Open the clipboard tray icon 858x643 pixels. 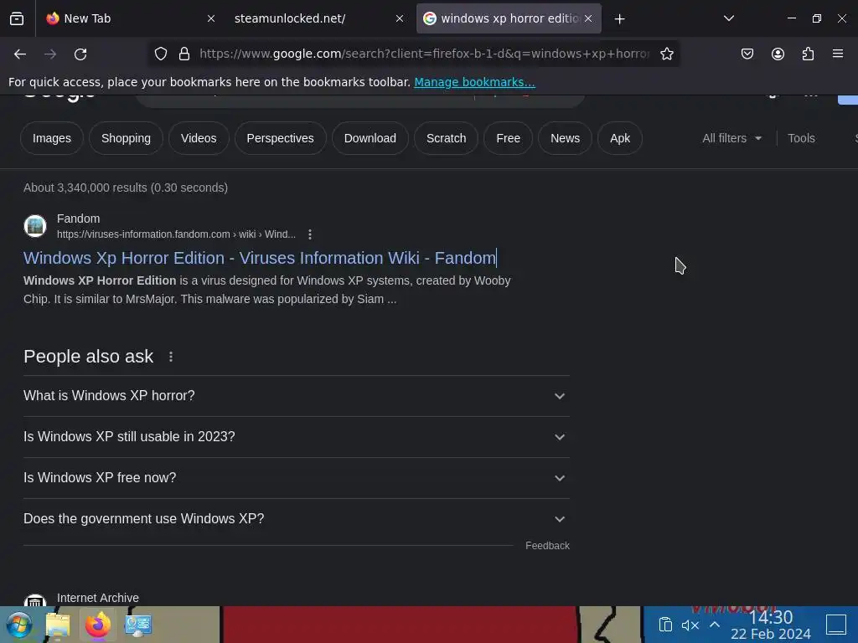click(665, 625)
